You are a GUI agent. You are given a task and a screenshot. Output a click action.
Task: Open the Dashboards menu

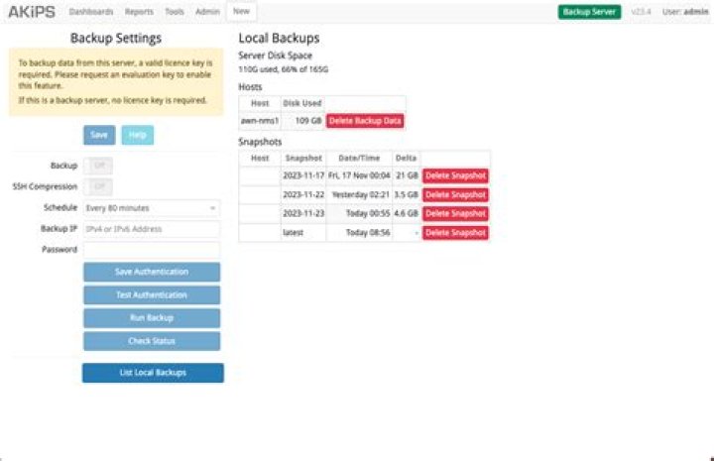[91, 12]
